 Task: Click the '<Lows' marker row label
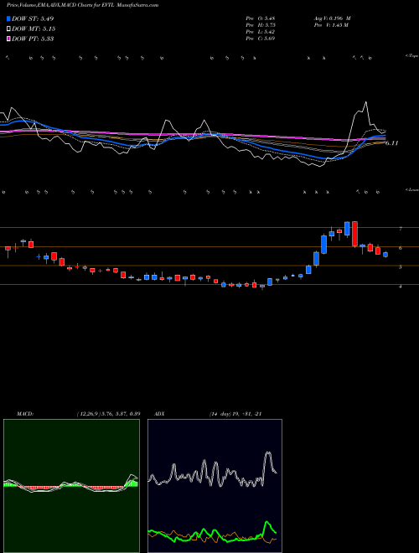pyautogui.click(x=411, y=189)
